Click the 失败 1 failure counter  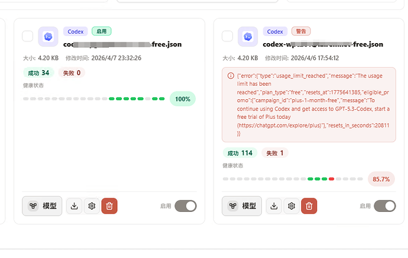coord(275,153)
